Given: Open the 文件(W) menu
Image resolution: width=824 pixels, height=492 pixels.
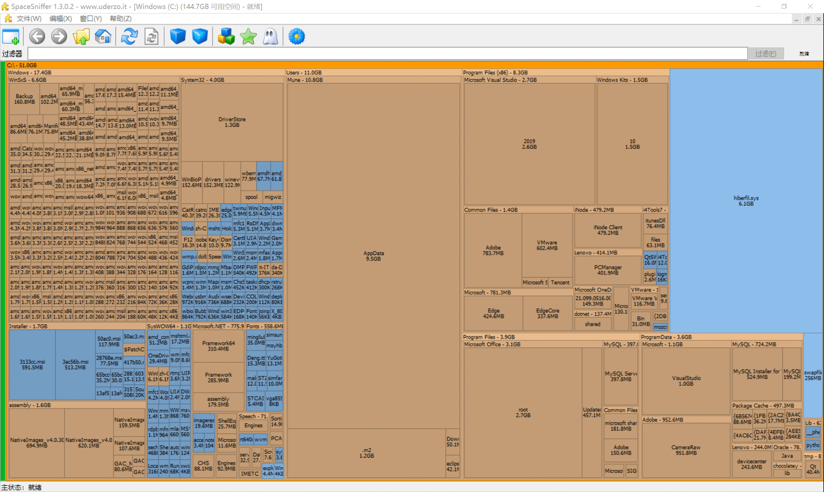Looking at the screenshot, I should pos(29,19).
